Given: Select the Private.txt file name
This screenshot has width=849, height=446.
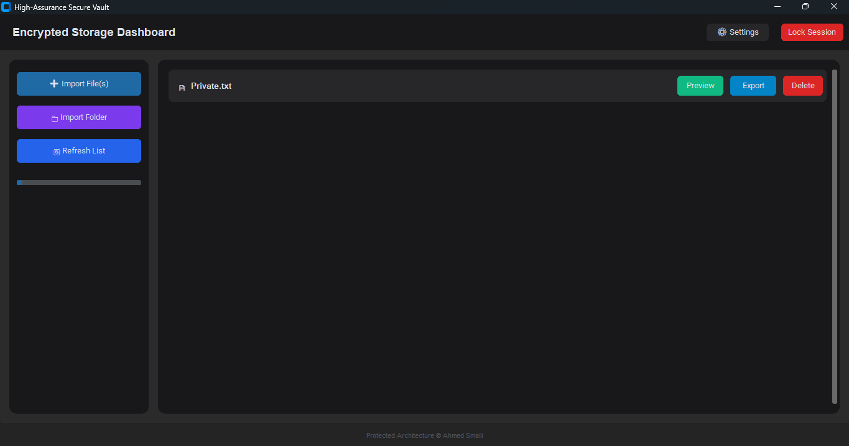Looking at the screenshot, I should pyautogui.click(x=211, y=86).
